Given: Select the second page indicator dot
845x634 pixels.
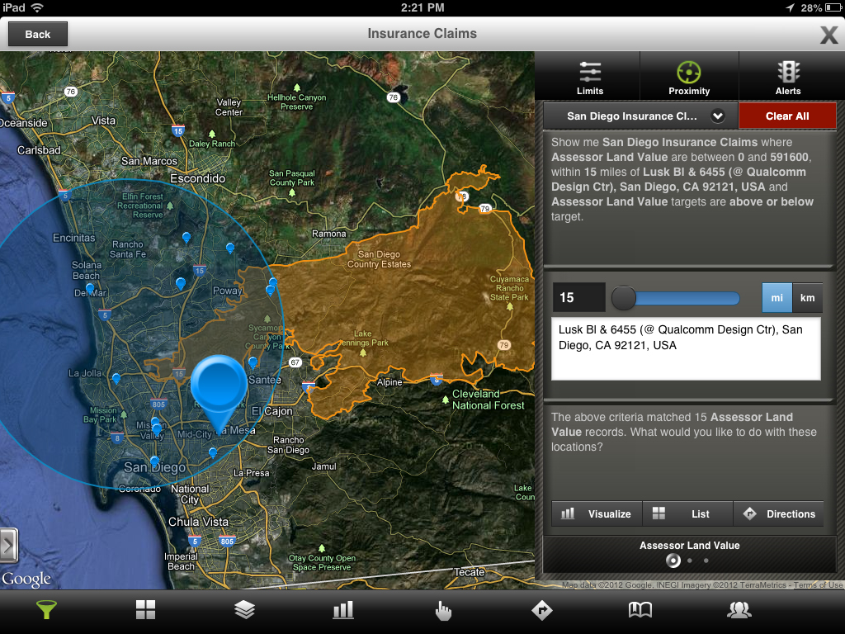Looking at the screenshot, I should 690,561.
